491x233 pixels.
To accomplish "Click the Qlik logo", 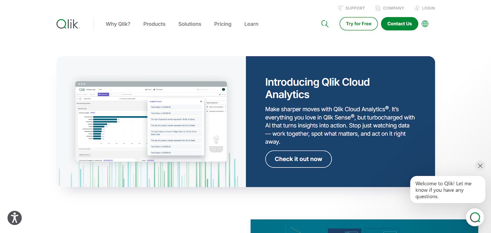I will (x=68, y=24).
